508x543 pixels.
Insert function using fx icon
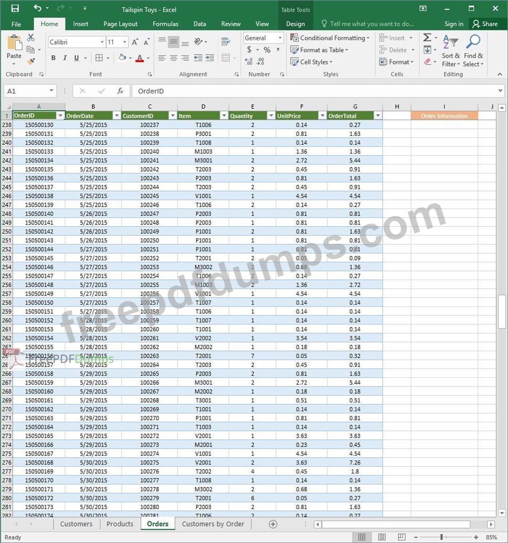pyautogui.click(x=120, y=91)
